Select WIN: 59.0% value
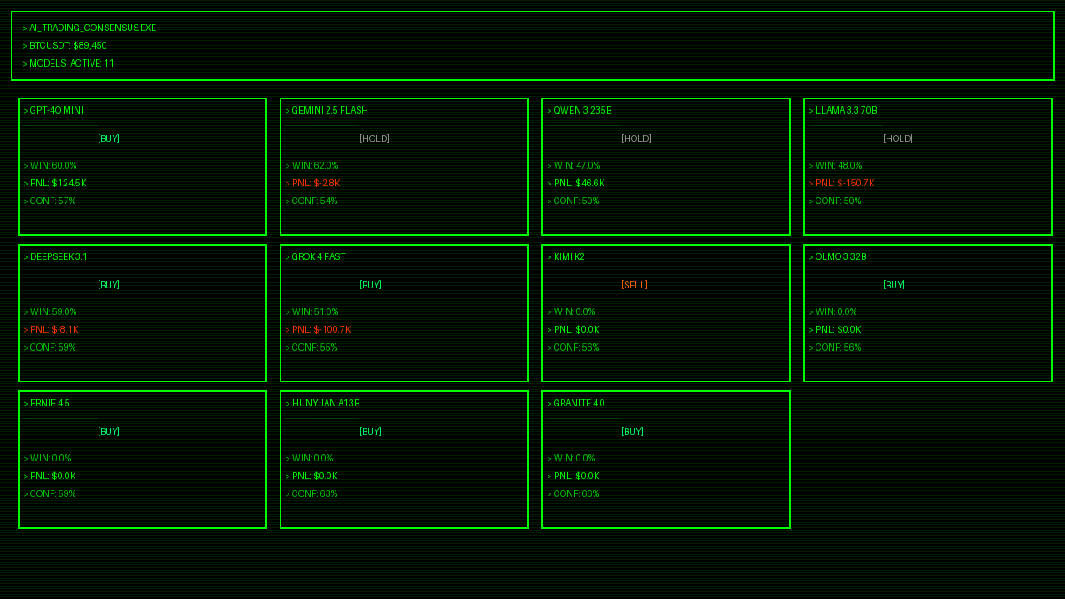The height and width of the screenshot is (599, 1065). (x=51, y=311)
